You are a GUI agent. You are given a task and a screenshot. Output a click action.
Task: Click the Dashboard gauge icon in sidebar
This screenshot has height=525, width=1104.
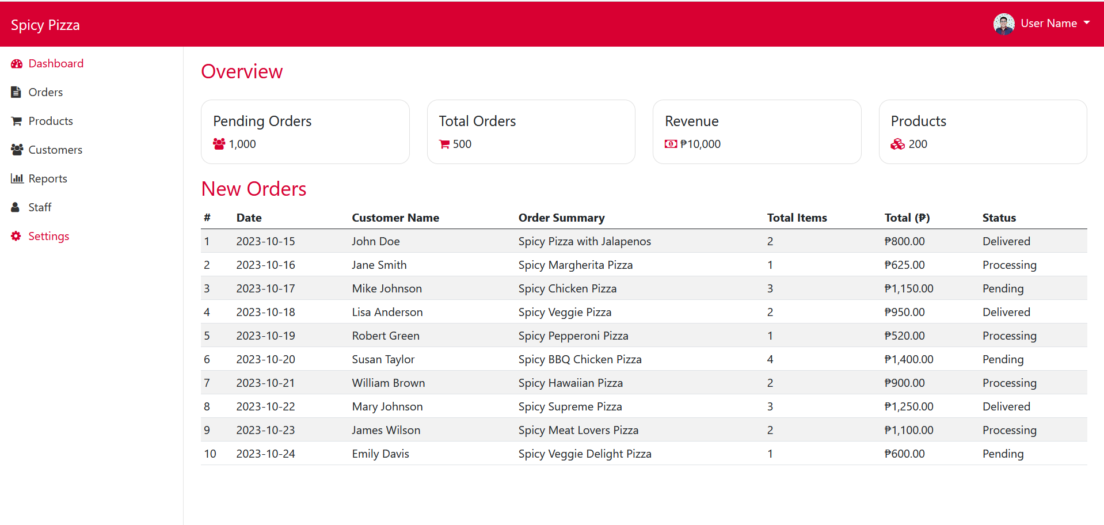pos(16,64)
